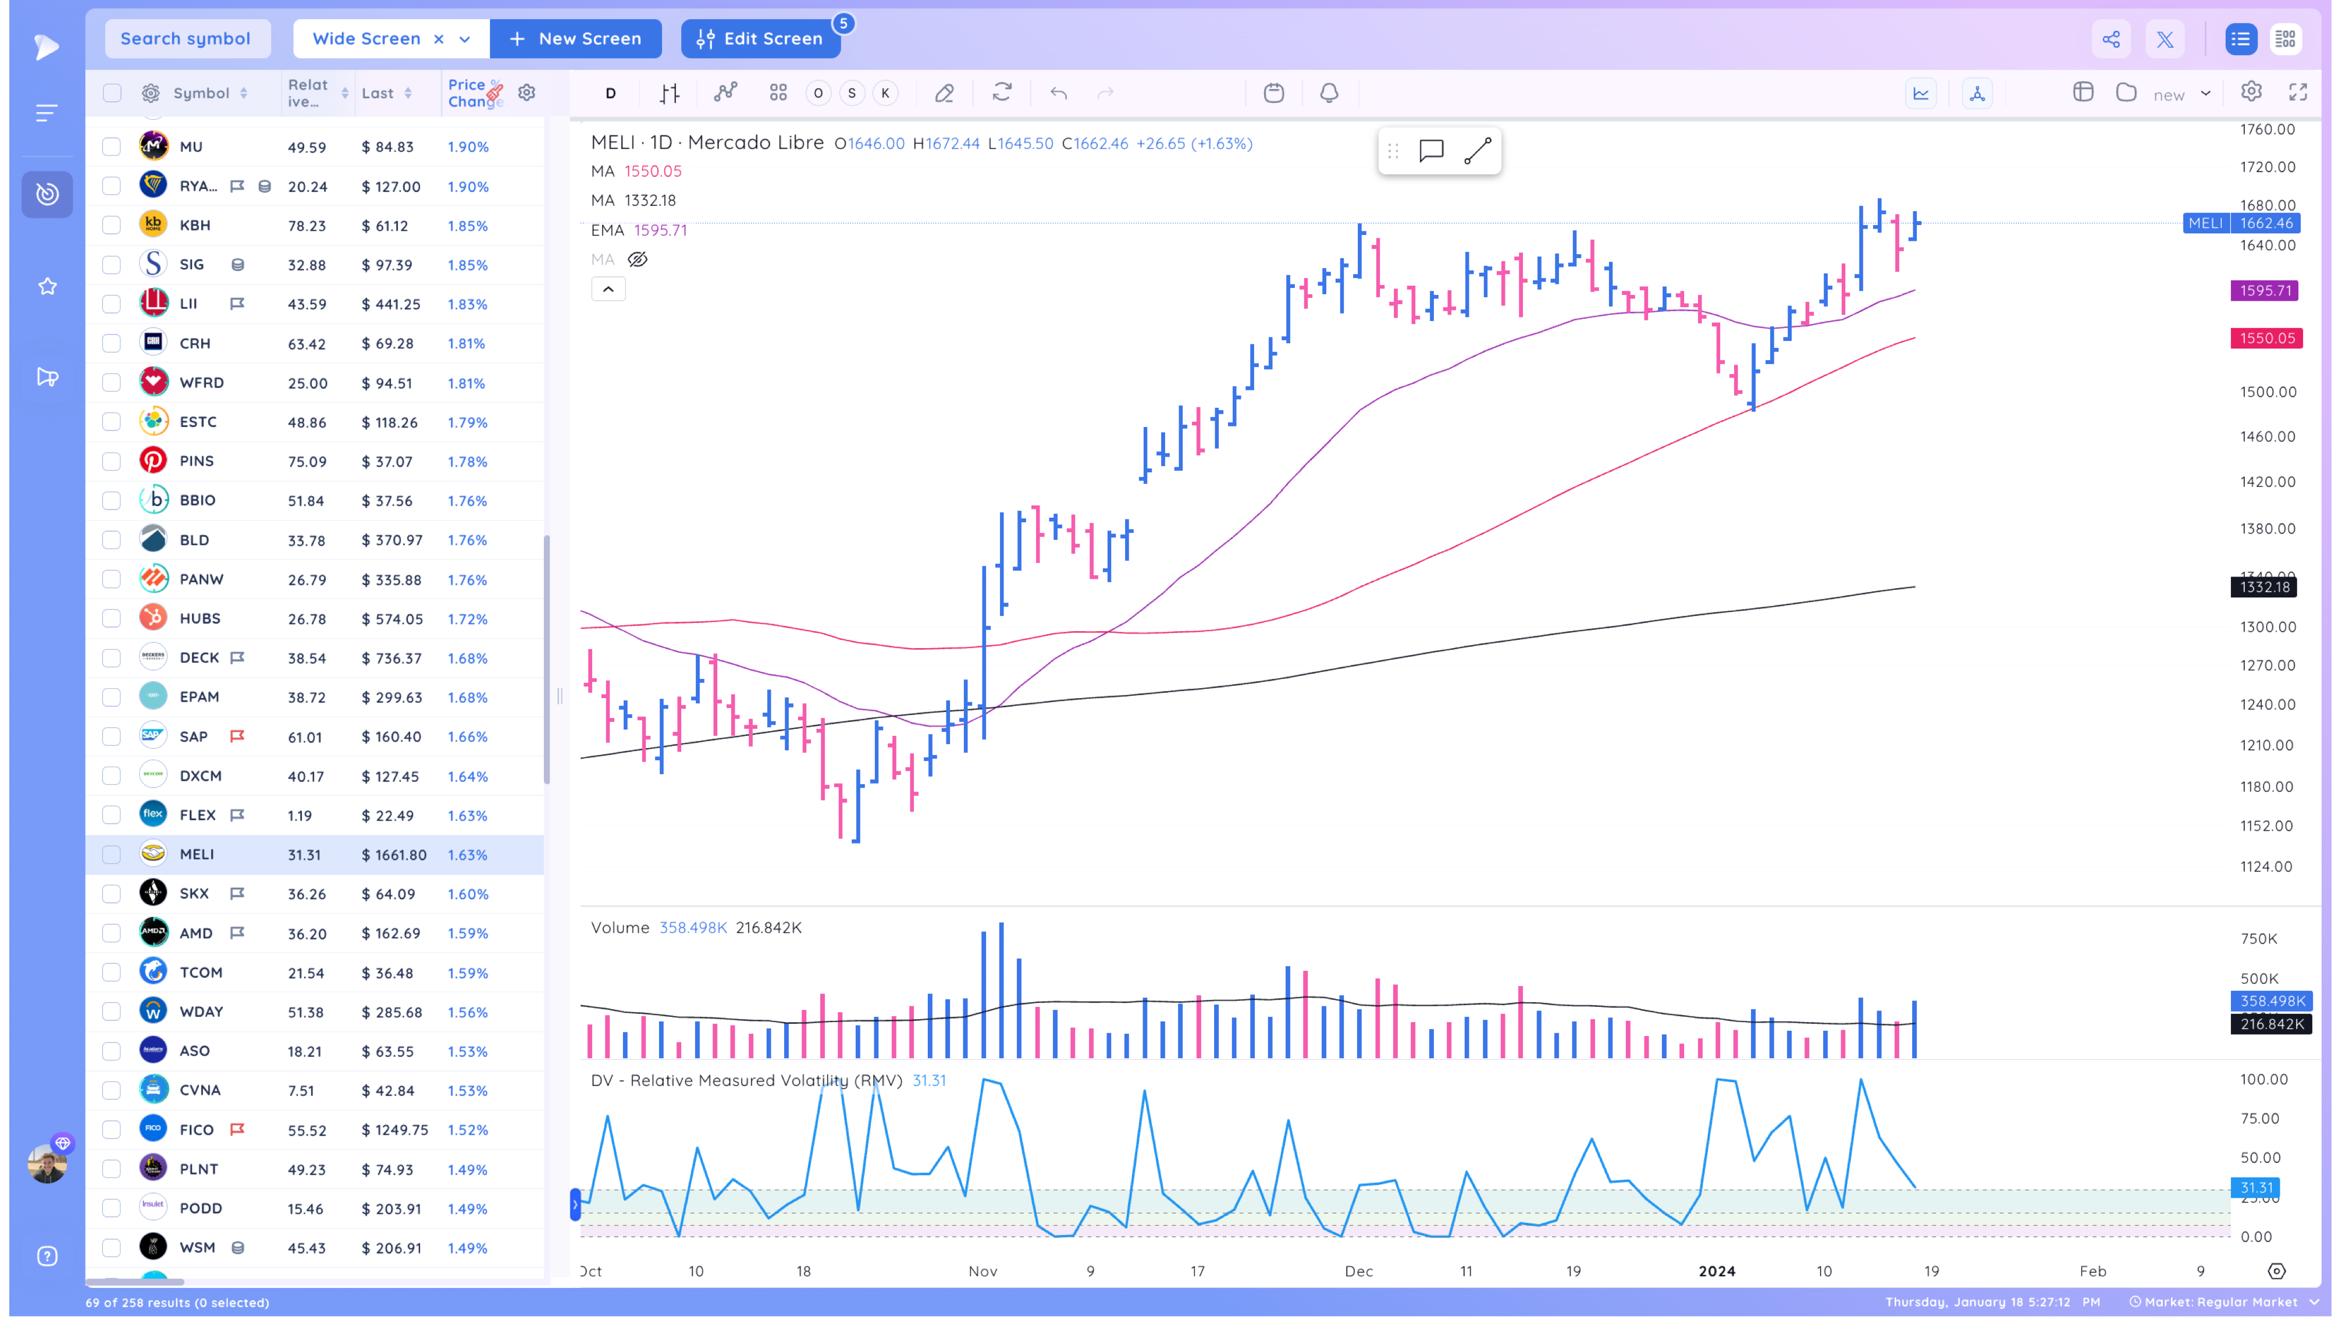Viewport: 2342px width, 1317px height.
Task: Collapse the indicator legend chevron
Action: click(608, 289)
